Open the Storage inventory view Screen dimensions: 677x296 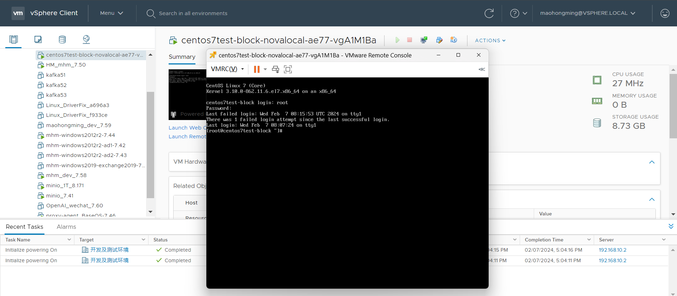pyautogui.click(x=62, y=39)
